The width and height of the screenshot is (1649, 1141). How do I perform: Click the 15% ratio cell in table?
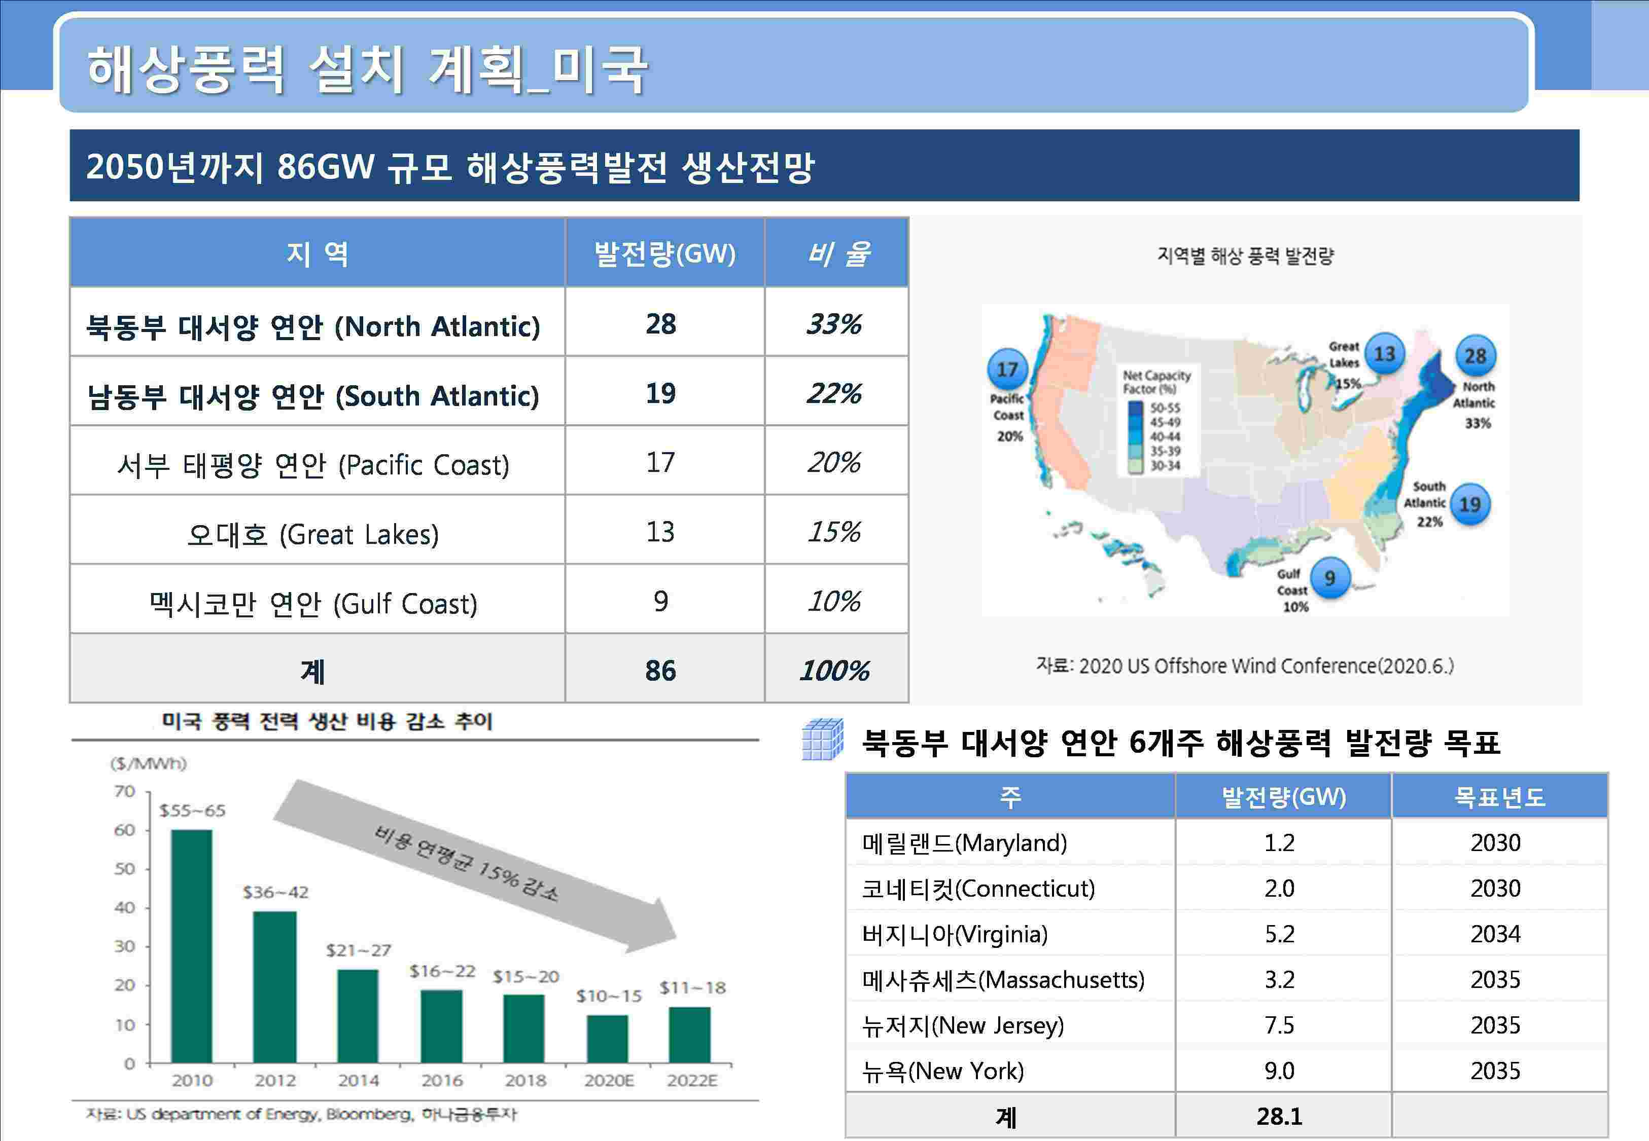pos(834,532)
